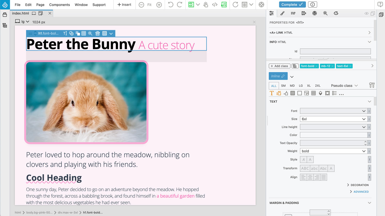Click the Color input field

[x=334, y=135]
